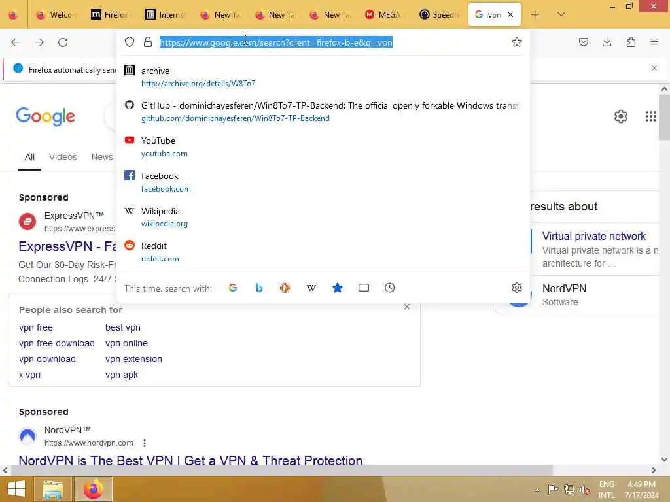670x502 pixels.
Task: Open the ExpressVPN sponsored result title
Action: coord(67,246)
